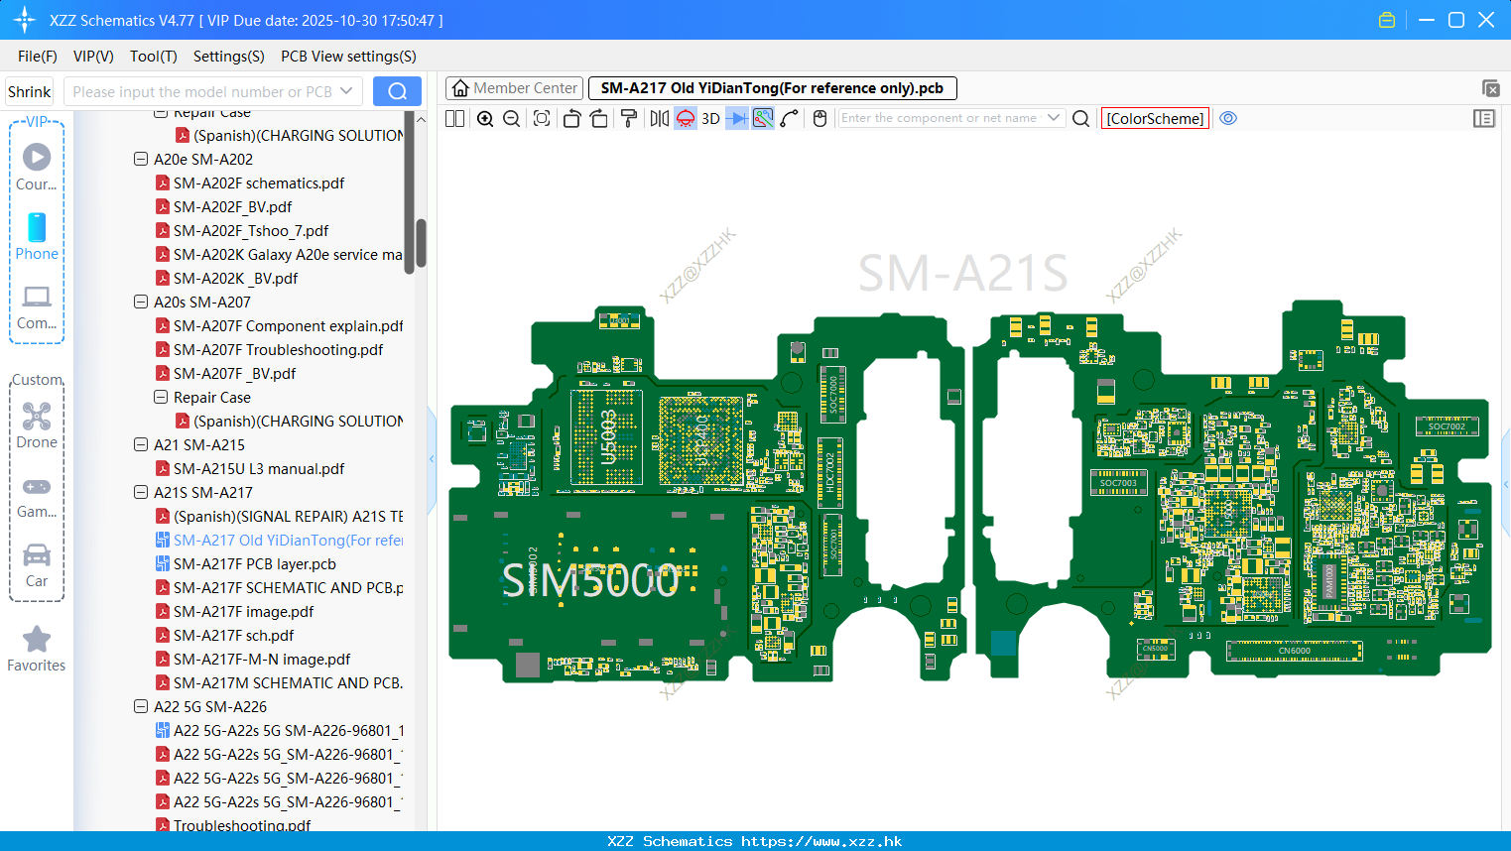Select the SM-A217 Old YiDianTong pcb tab
Screen dimensions: 1511x851
[772, 88]
